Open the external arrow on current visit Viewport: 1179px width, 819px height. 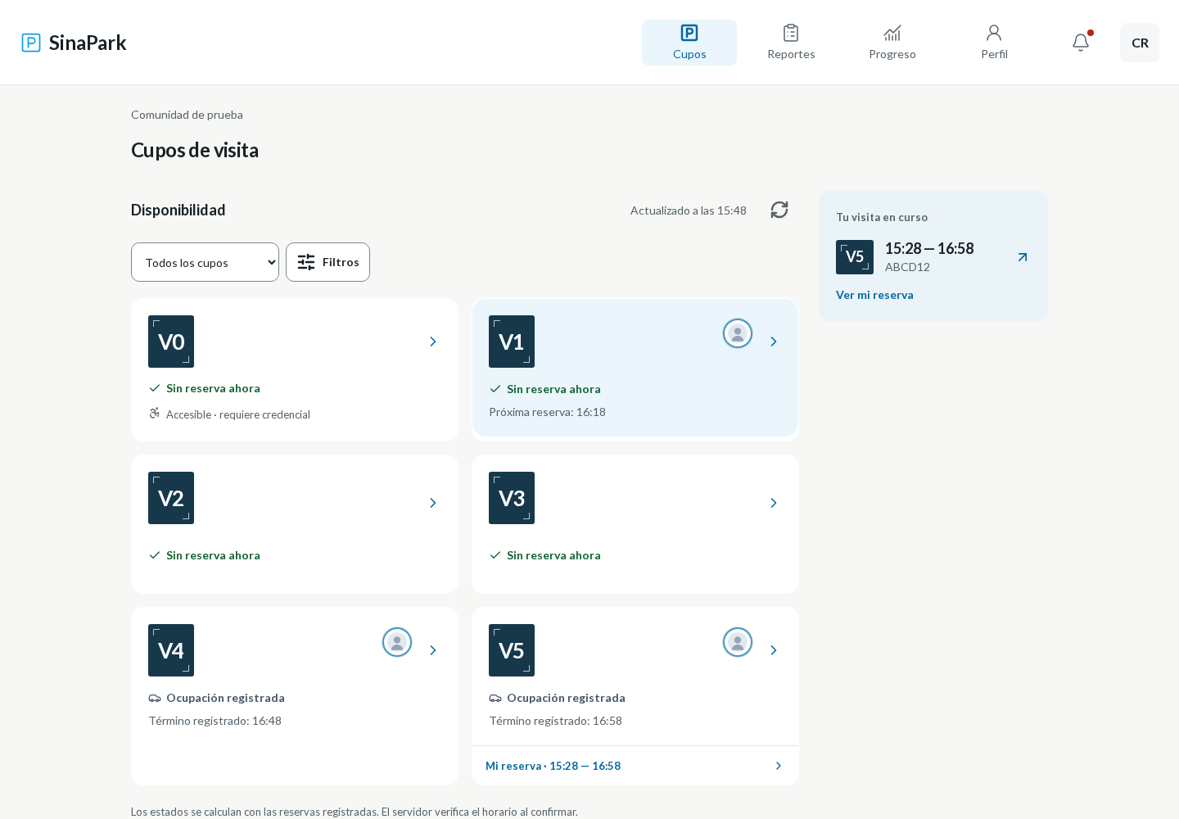pos(1023,257)
